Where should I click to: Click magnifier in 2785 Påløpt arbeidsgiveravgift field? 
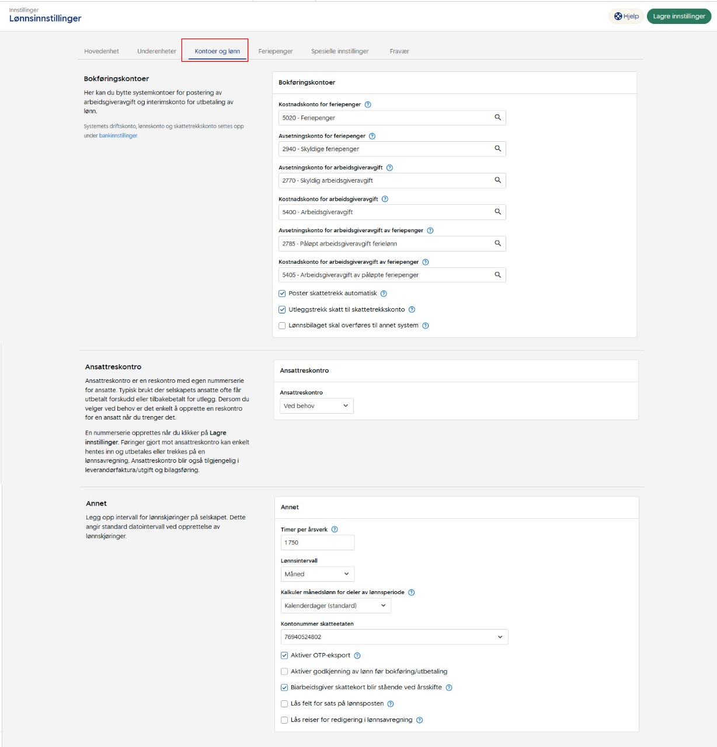(x=497, y=243)
